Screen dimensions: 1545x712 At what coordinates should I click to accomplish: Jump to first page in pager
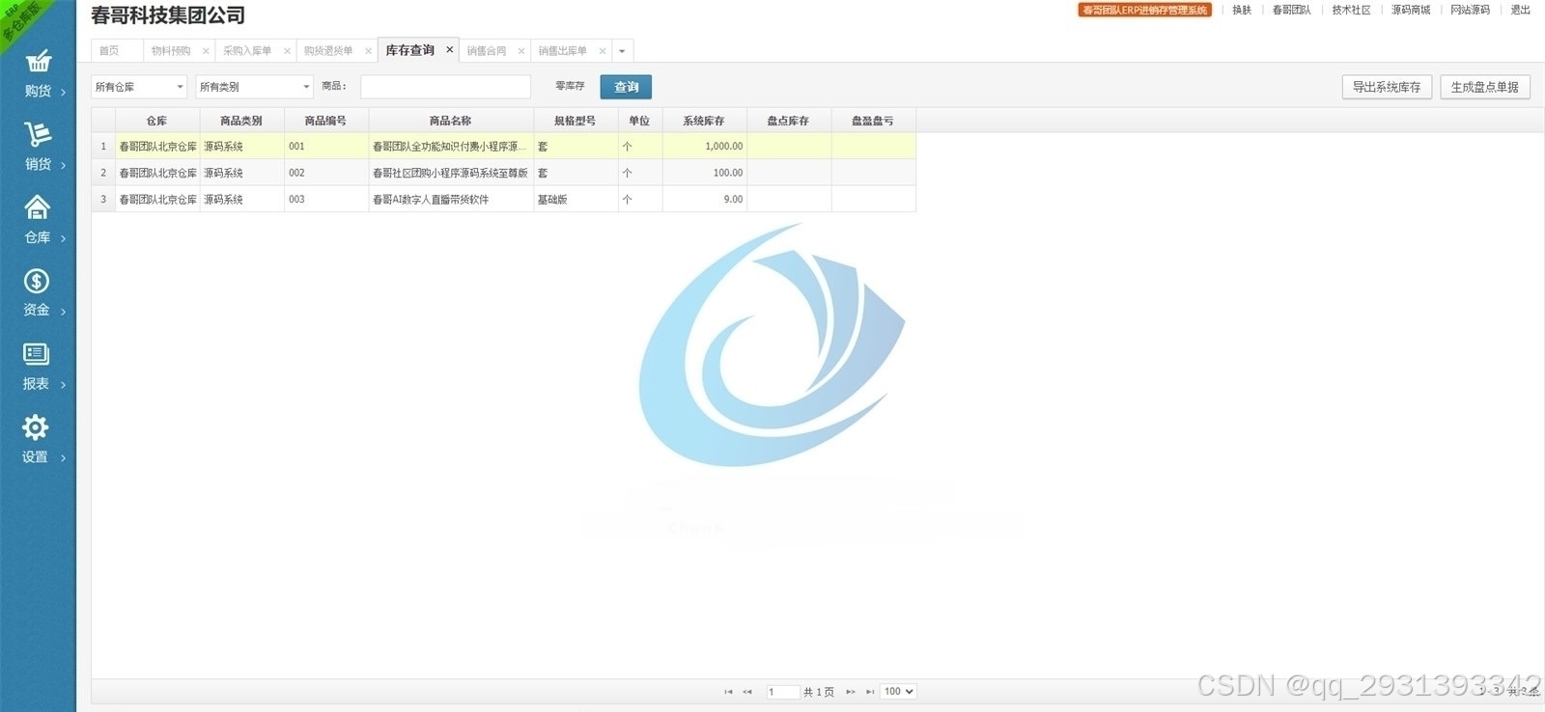pyautogui.click(x=728, y=692)
